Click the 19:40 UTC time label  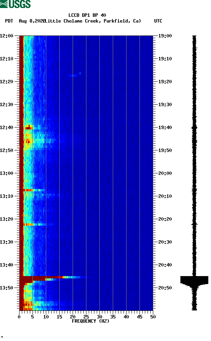tap(165, 128)
